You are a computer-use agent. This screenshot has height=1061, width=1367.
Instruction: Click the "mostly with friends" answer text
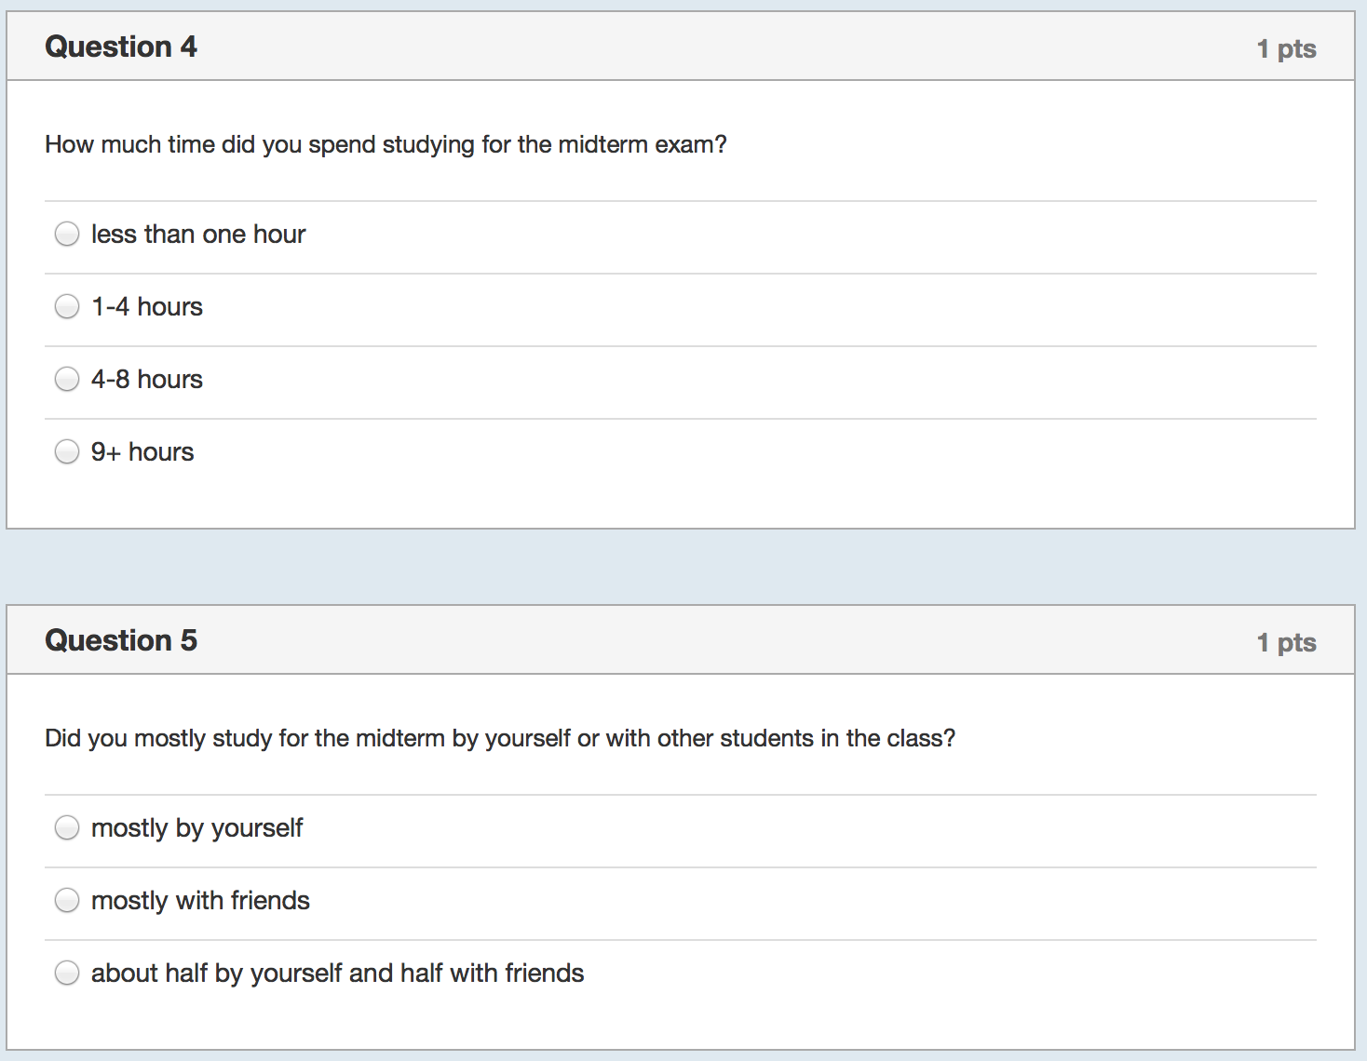200,901
